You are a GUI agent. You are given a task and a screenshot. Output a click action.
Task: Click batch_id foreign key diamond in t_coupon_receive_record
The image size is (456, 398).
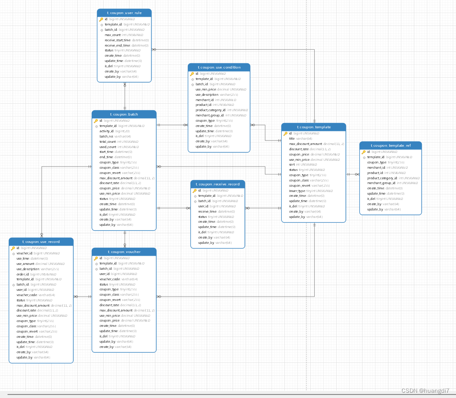click(195, 202)
